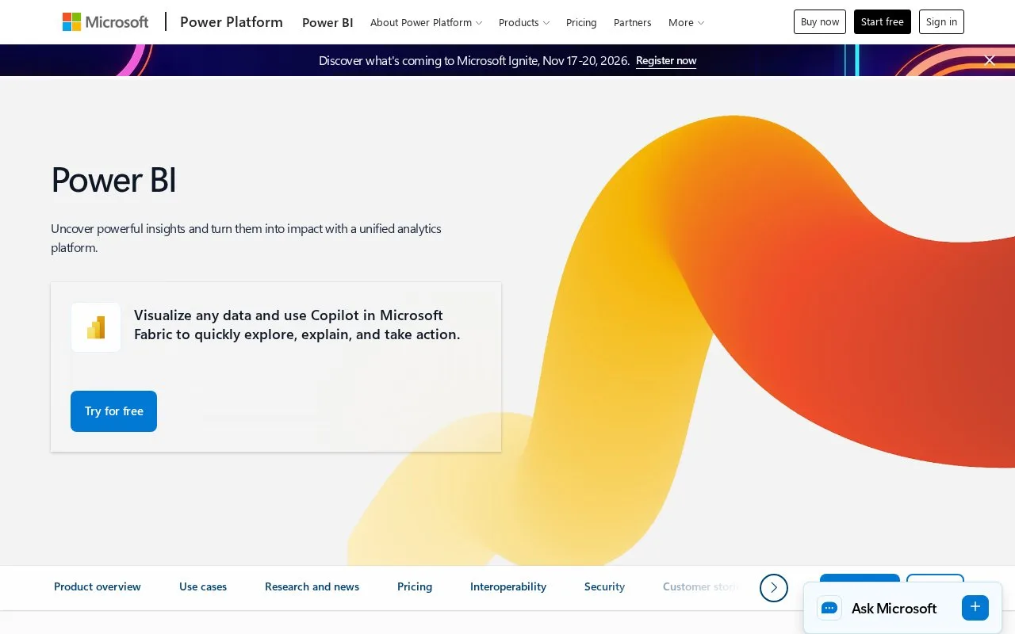Click the chat bubble icon in Ask Microsoft
Screen dimensions: 1015x634
pyautogui.click(x=829, y=608)
